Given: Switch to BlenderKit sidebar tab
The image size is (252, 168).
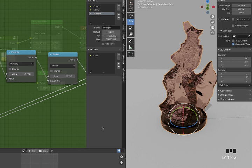Looking at the screenshot, I should coord(124,59).
